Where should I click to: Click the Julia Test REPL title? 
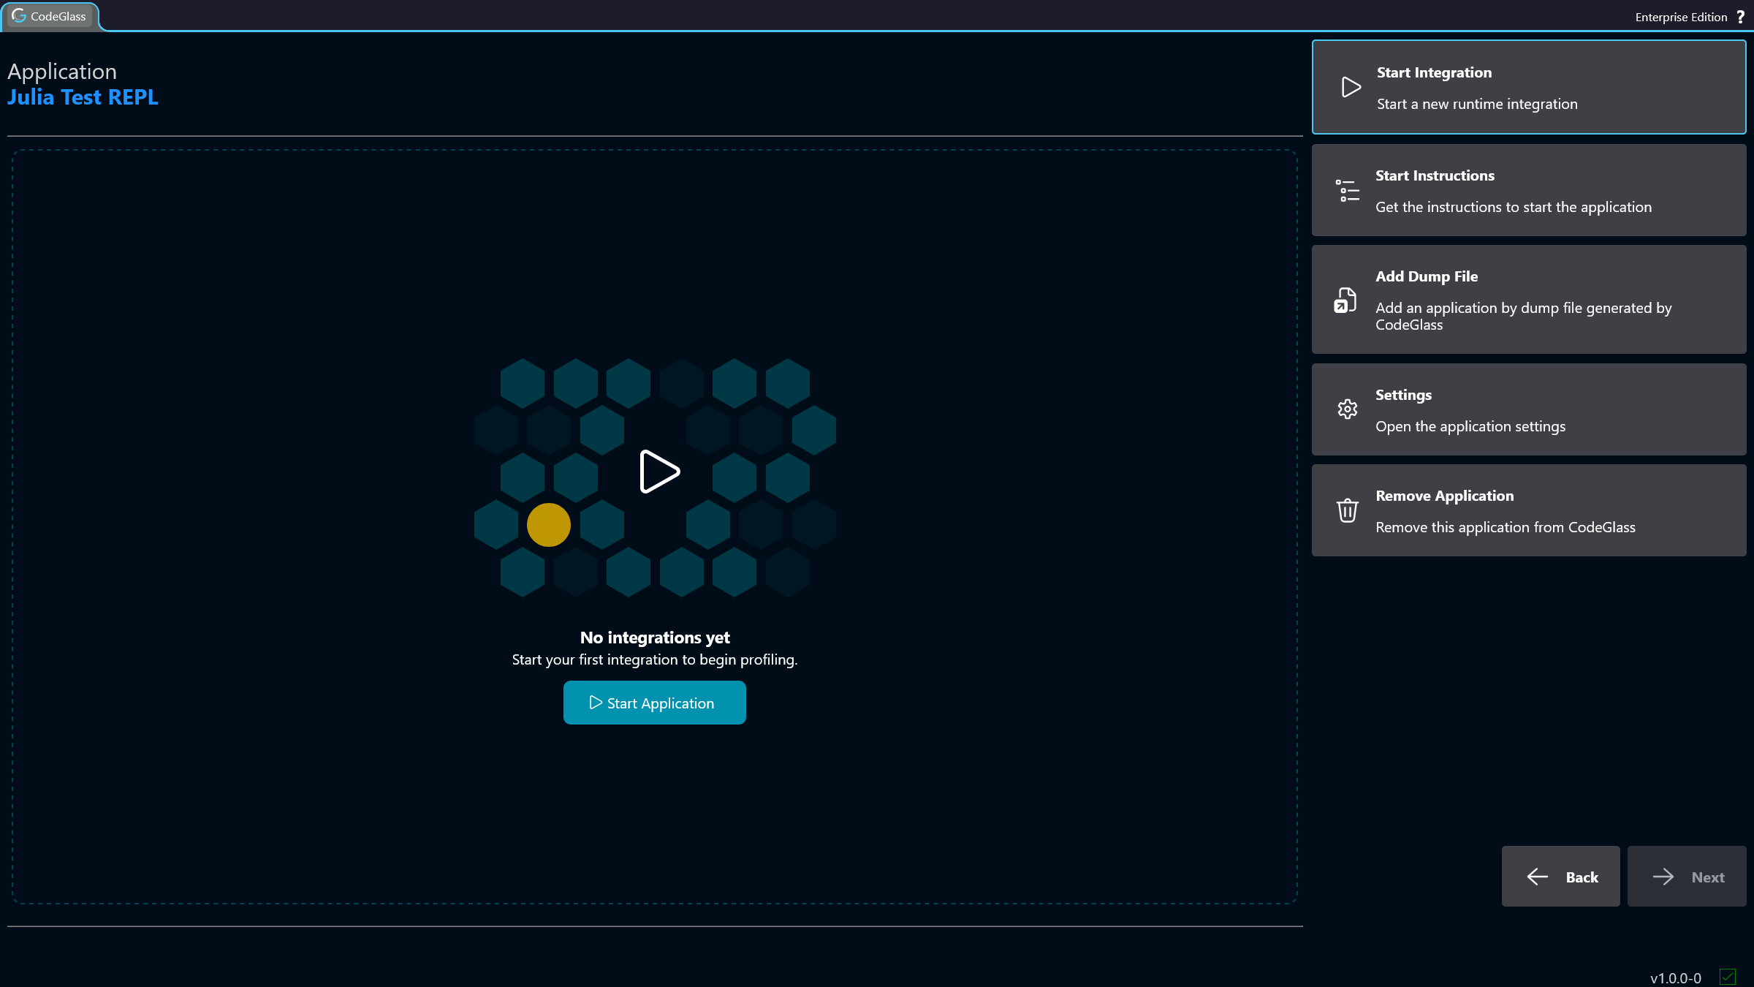(83, 97)
